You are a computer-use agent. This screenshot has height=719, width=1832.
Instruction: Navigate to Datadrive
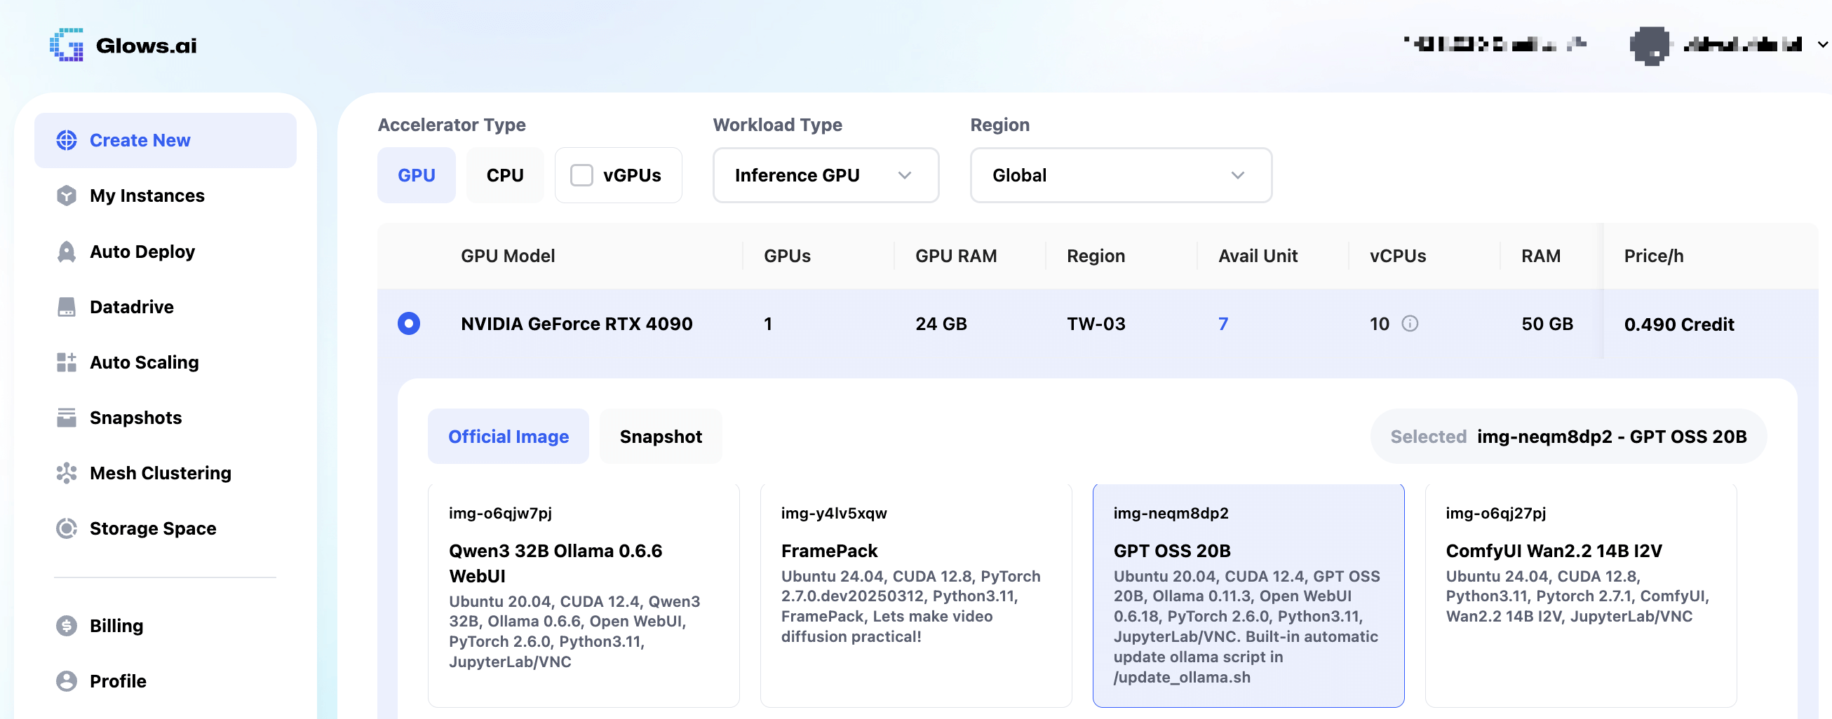pyautogui.click(x=166, y=307)
